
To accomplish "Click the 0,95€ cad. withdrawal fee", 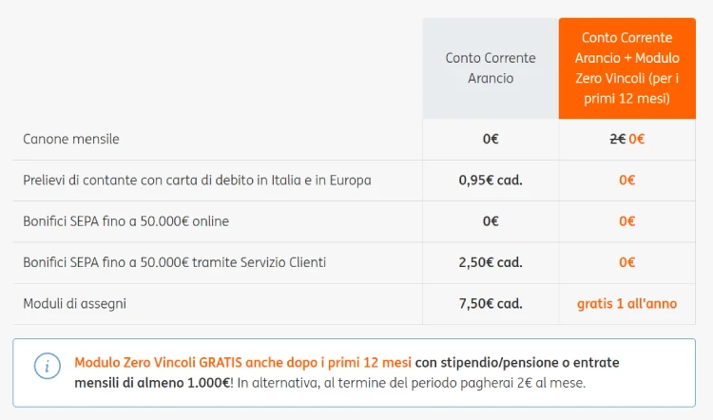I will click(491, 181).
